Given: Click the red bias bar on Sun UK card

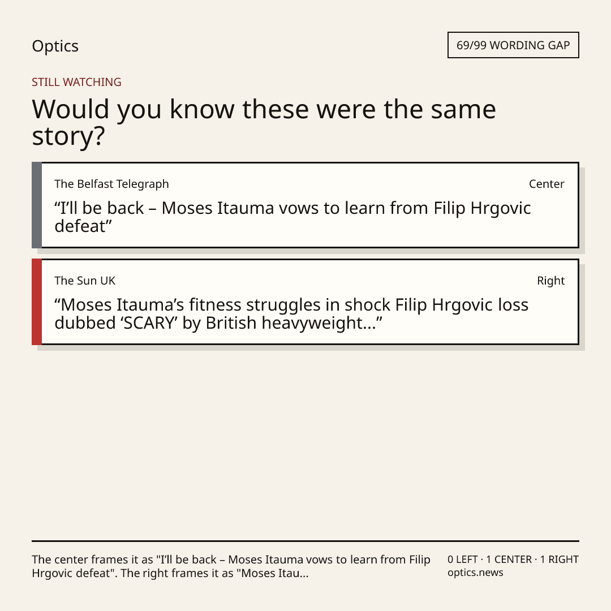Looking at the screenshot, I should point(37,302).
